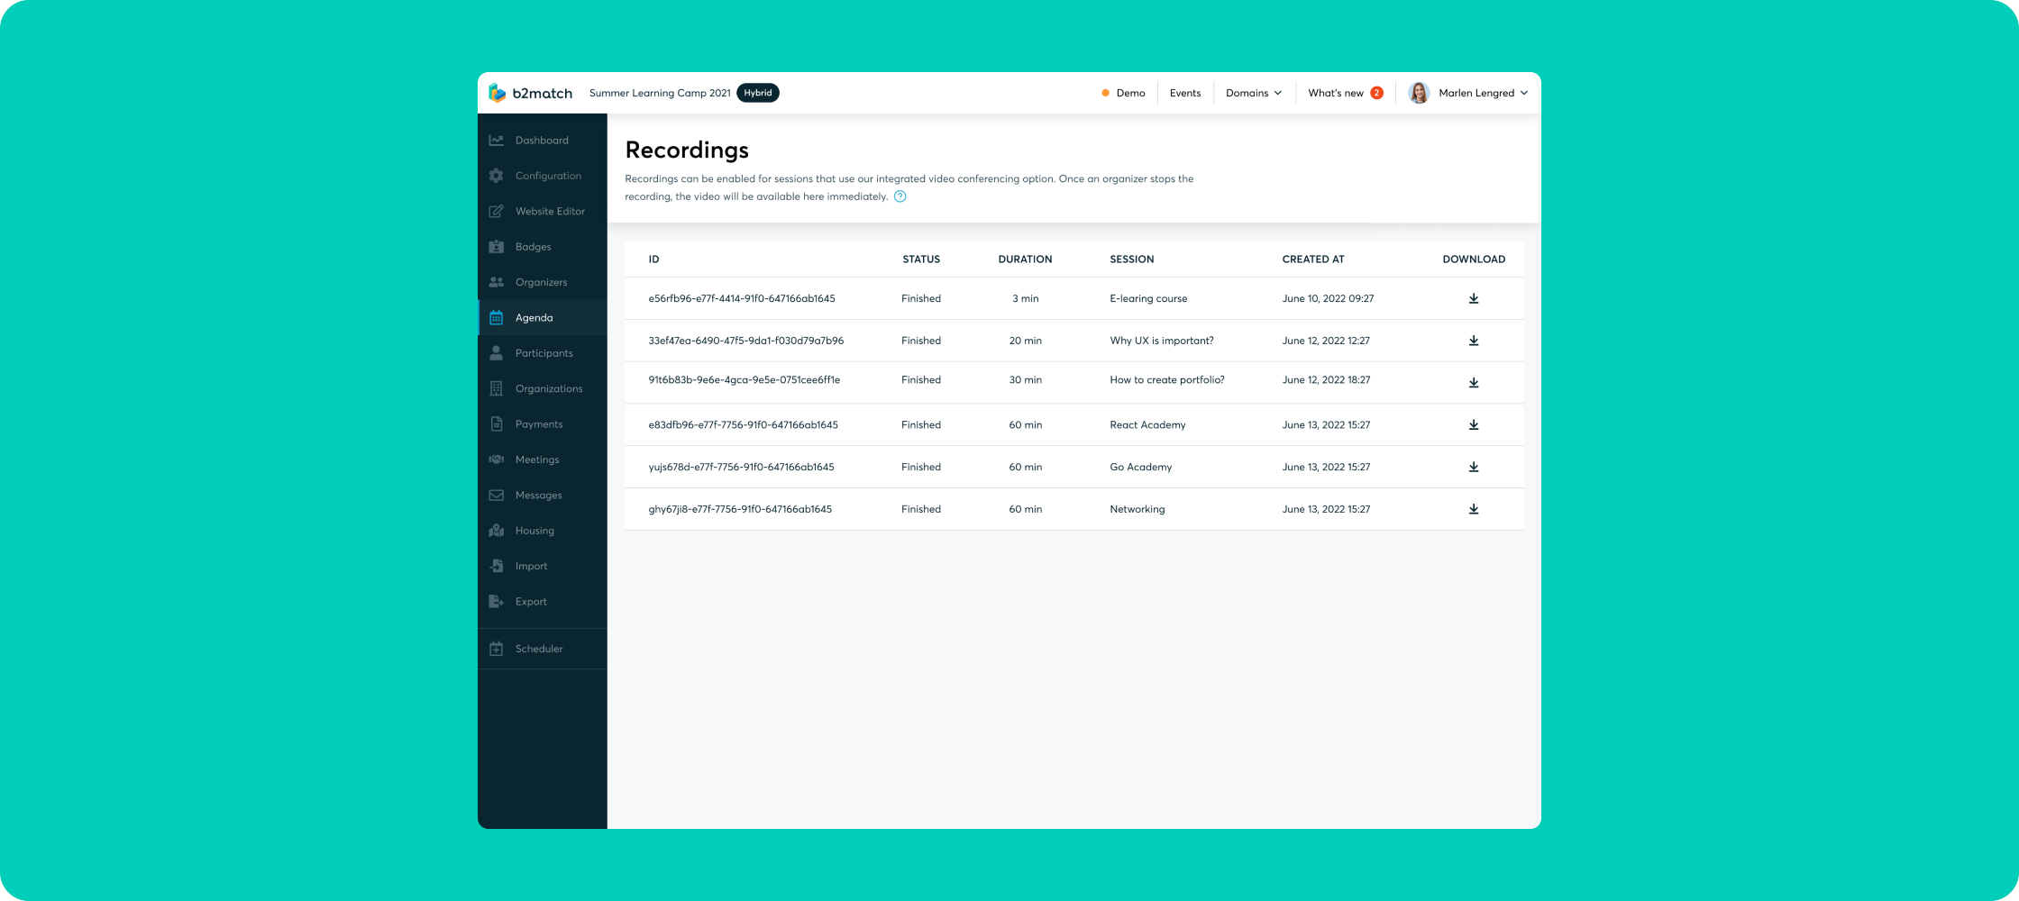Click the DOWNLOAD column header

(1474, 259)
